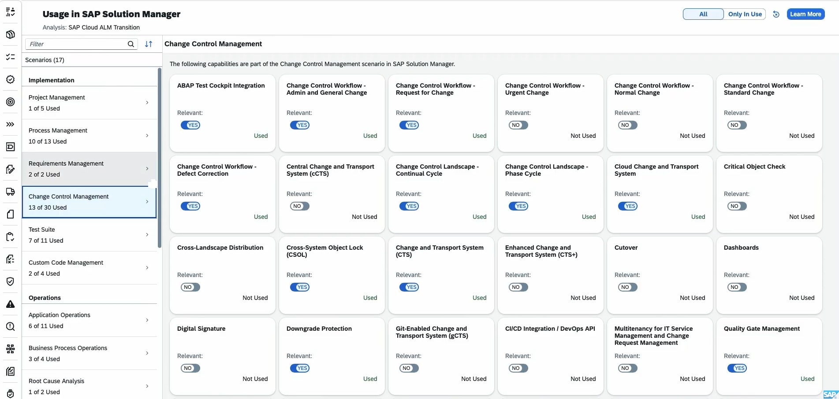The height and width of the screenshot is (399, 839).
Task: Expand Test Suite scenario arrow
Action: tap(147, 235)
